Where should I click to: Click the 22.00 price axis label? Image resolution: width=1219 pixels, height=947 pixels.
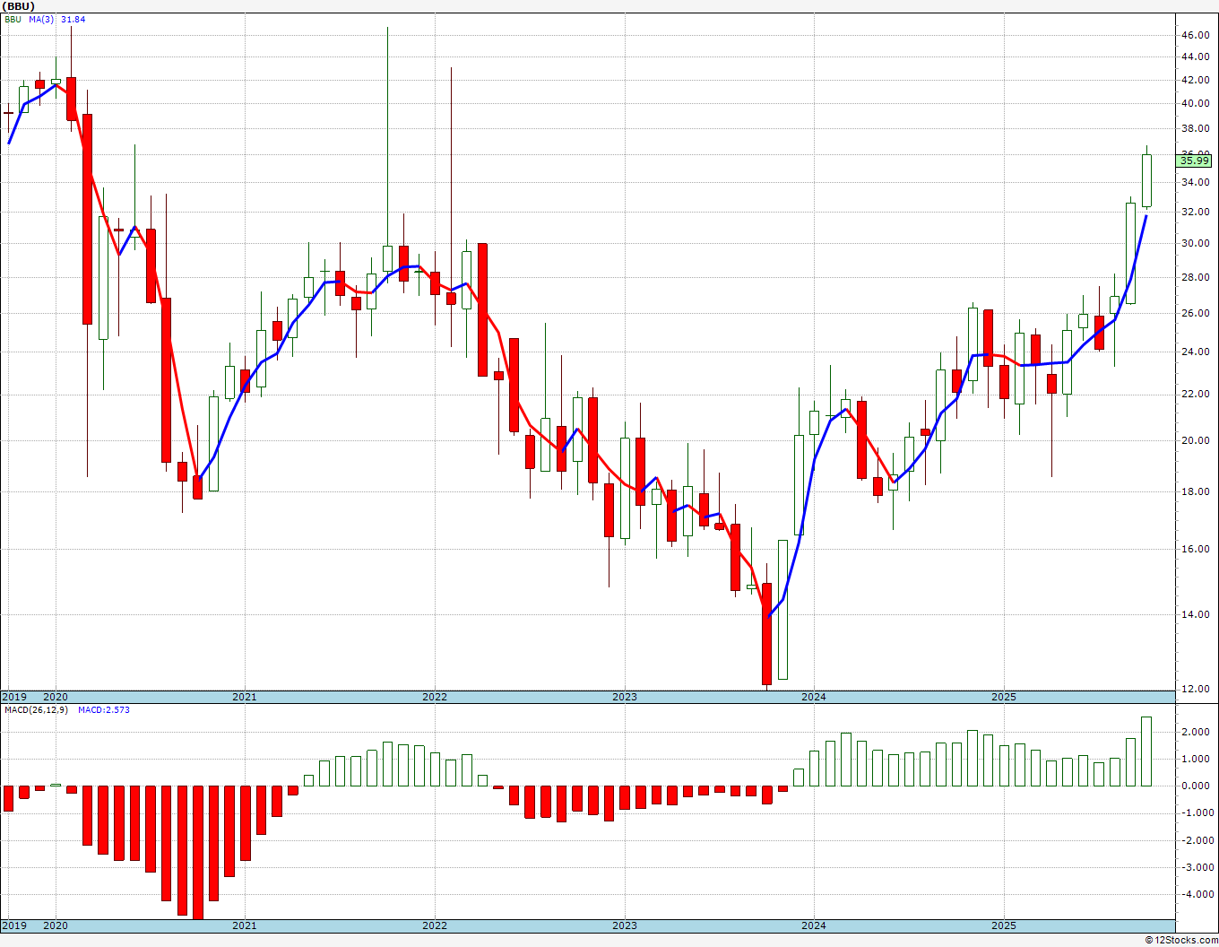(x=1195, y=395)
